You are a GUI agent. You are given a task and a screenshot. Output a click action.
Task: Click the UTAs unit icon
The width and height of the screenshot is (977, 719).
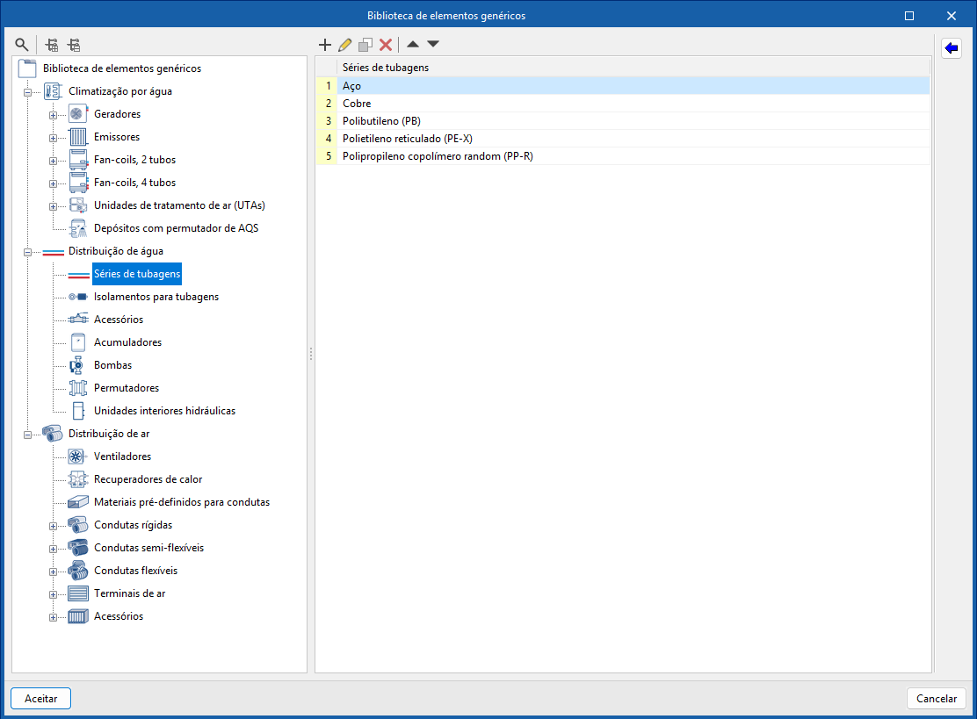click(77, 205)
